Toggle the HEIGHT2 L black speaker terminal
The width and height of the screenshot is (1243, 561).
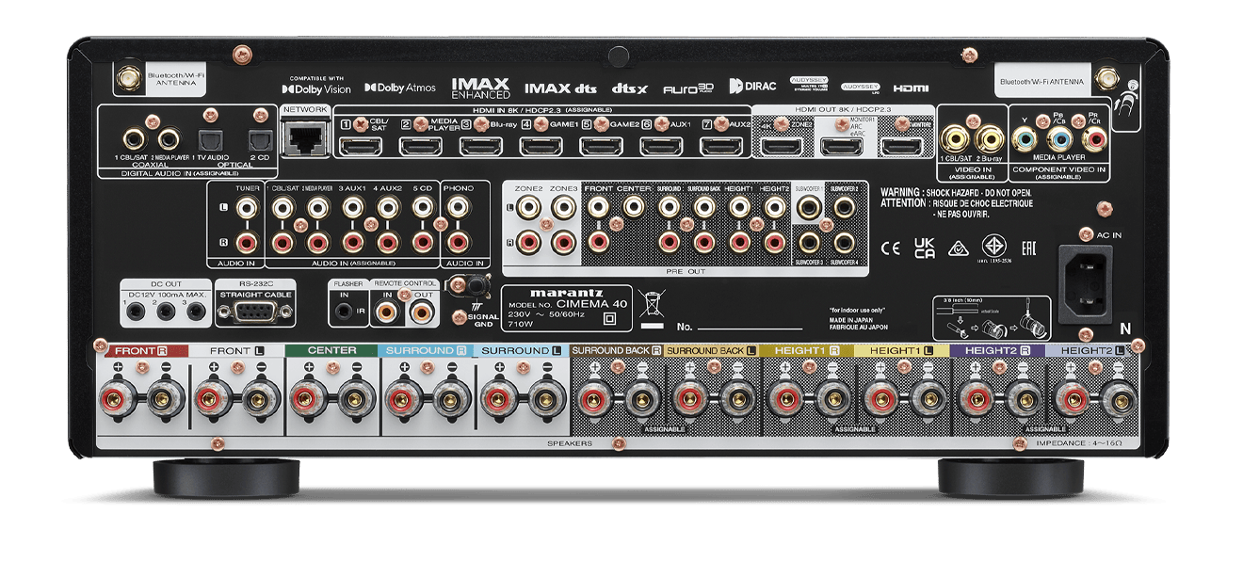tap(1119, 400)
